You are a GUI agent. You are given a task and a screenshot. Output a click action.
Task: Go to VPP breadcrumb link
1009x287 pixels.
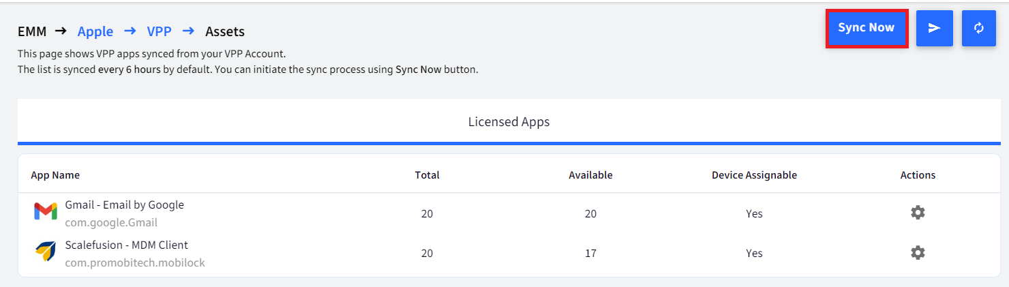[x=159, y=31]
